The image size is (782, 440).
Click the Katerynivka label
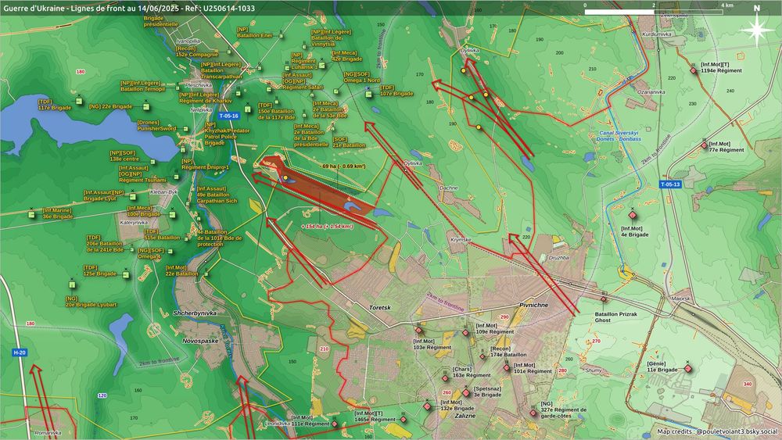coord(135,222)
